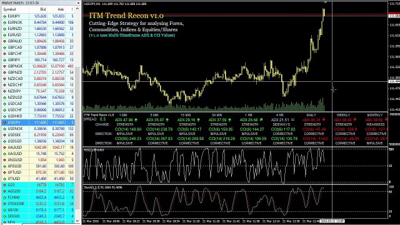400x225 pixels.
Task: Click the chart shift triangle marker atop chart
Action: pyautogui.click(x=325, y=2)
